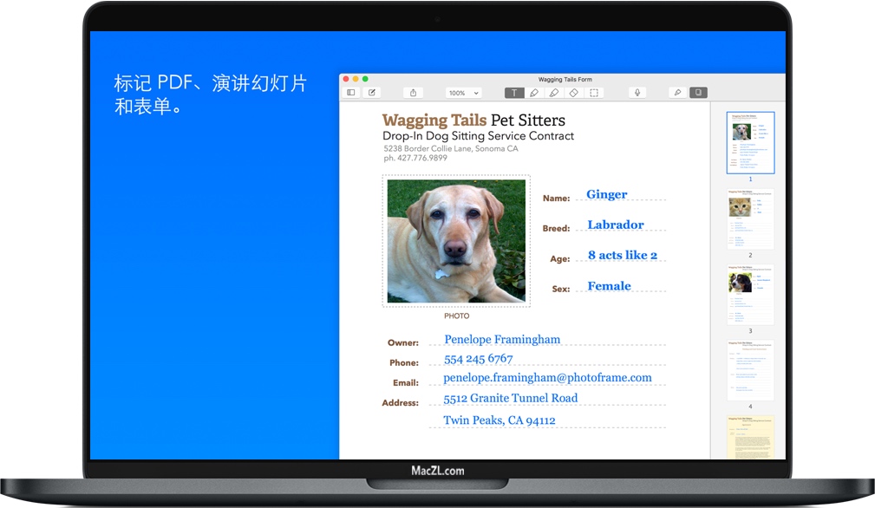This screenshot has height=508, width=875.
Task: Select the highlighter tool
Action: point(554,93)
